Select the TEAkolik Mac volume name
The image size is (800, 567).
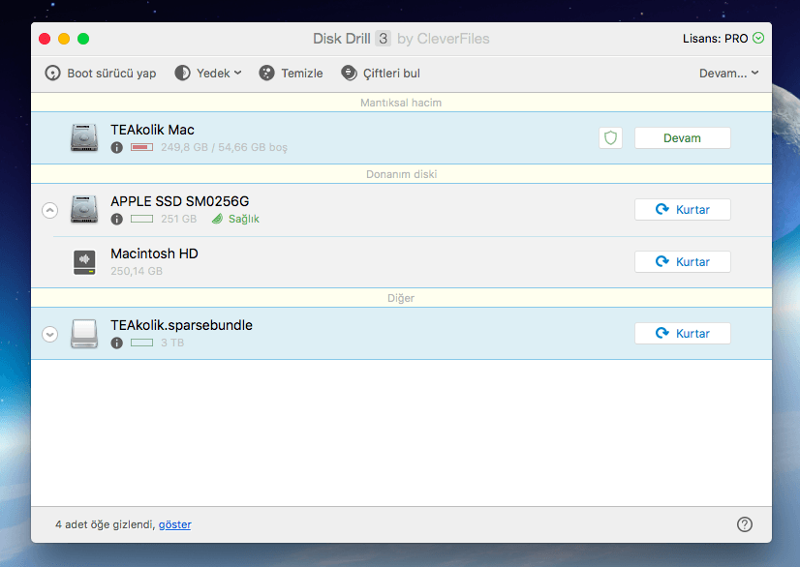(153, 130)
